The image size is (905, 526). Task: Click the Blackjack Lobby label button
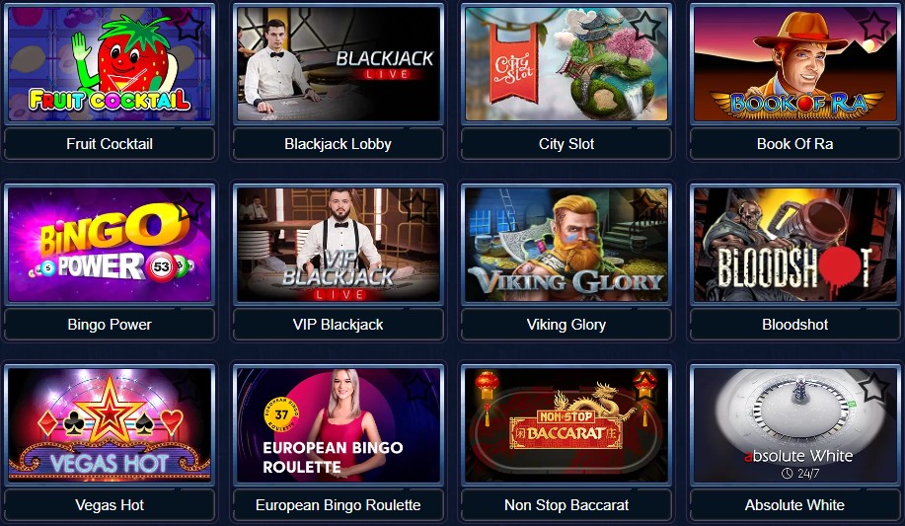[x=338, y=144]
